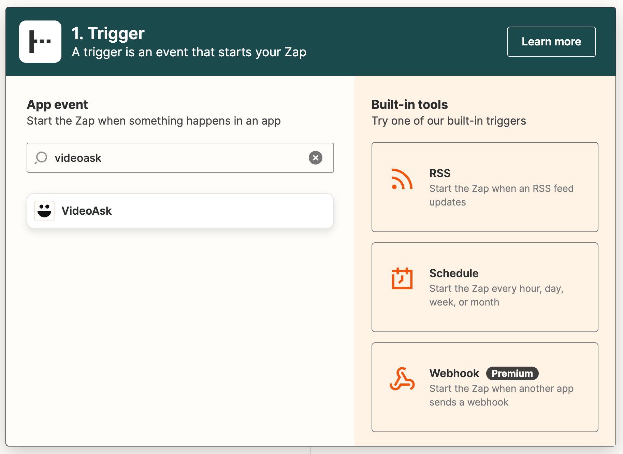Click the Webhook description text
The width and height of the screenshot is (623, 454).
coord(501,395)
